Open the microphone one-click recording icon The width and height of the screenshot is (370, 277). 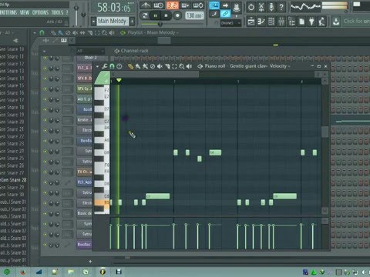tap(271, 7)
